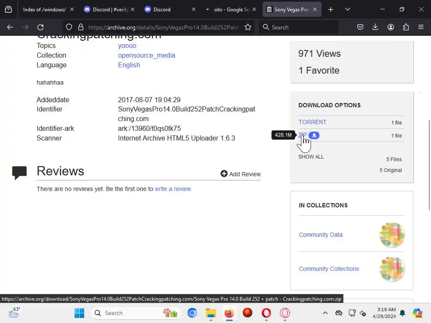Click the ZIP download icon
Image resolution: width=431 pixels, height=323 pixels.
coord(314,135)
